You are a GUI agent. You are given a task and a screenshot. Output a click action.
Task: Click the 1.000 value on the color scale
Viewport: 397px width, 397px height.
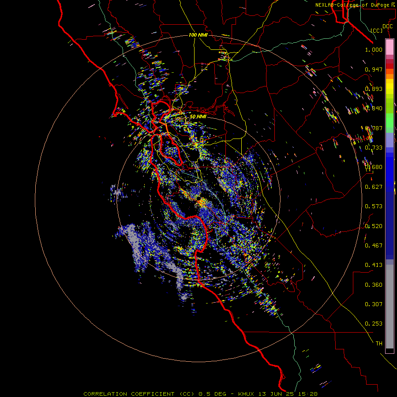click(374, 49)
